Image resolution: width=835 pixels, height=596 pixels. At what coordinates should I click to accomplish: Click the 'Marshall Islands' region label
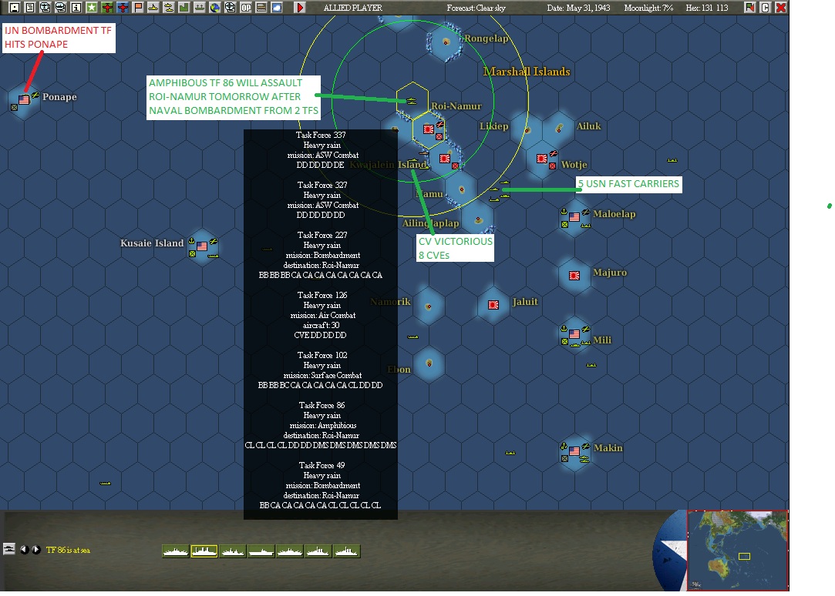527,72
